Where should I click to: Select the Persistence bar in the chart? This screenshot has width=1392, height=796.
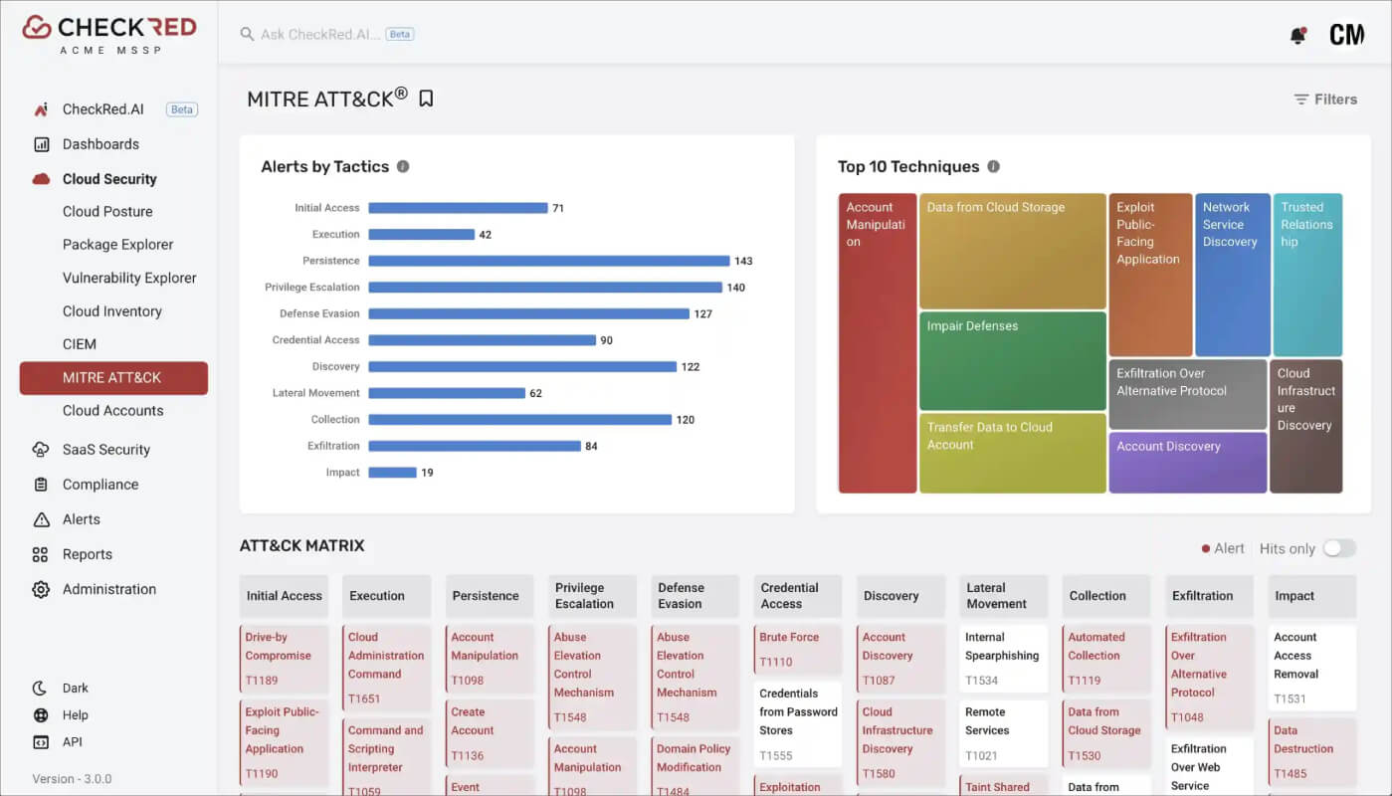(x=549, y=261)
